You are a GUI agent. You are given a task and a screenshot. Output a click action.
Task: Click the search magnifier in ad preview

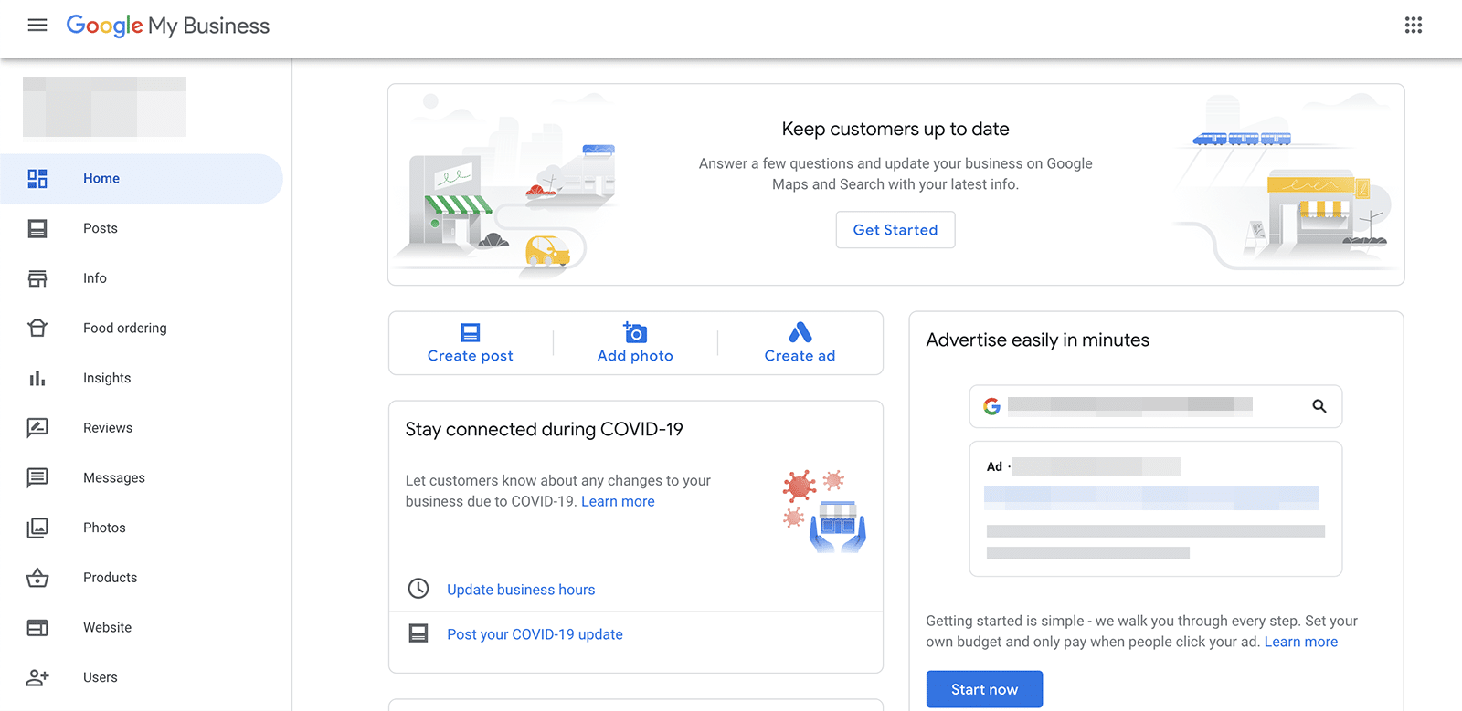coord(1319,406)
